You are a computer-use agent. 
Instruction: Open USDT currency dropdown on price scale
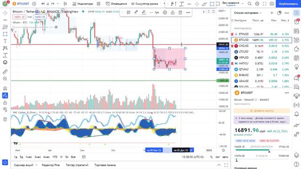[222, 11]
